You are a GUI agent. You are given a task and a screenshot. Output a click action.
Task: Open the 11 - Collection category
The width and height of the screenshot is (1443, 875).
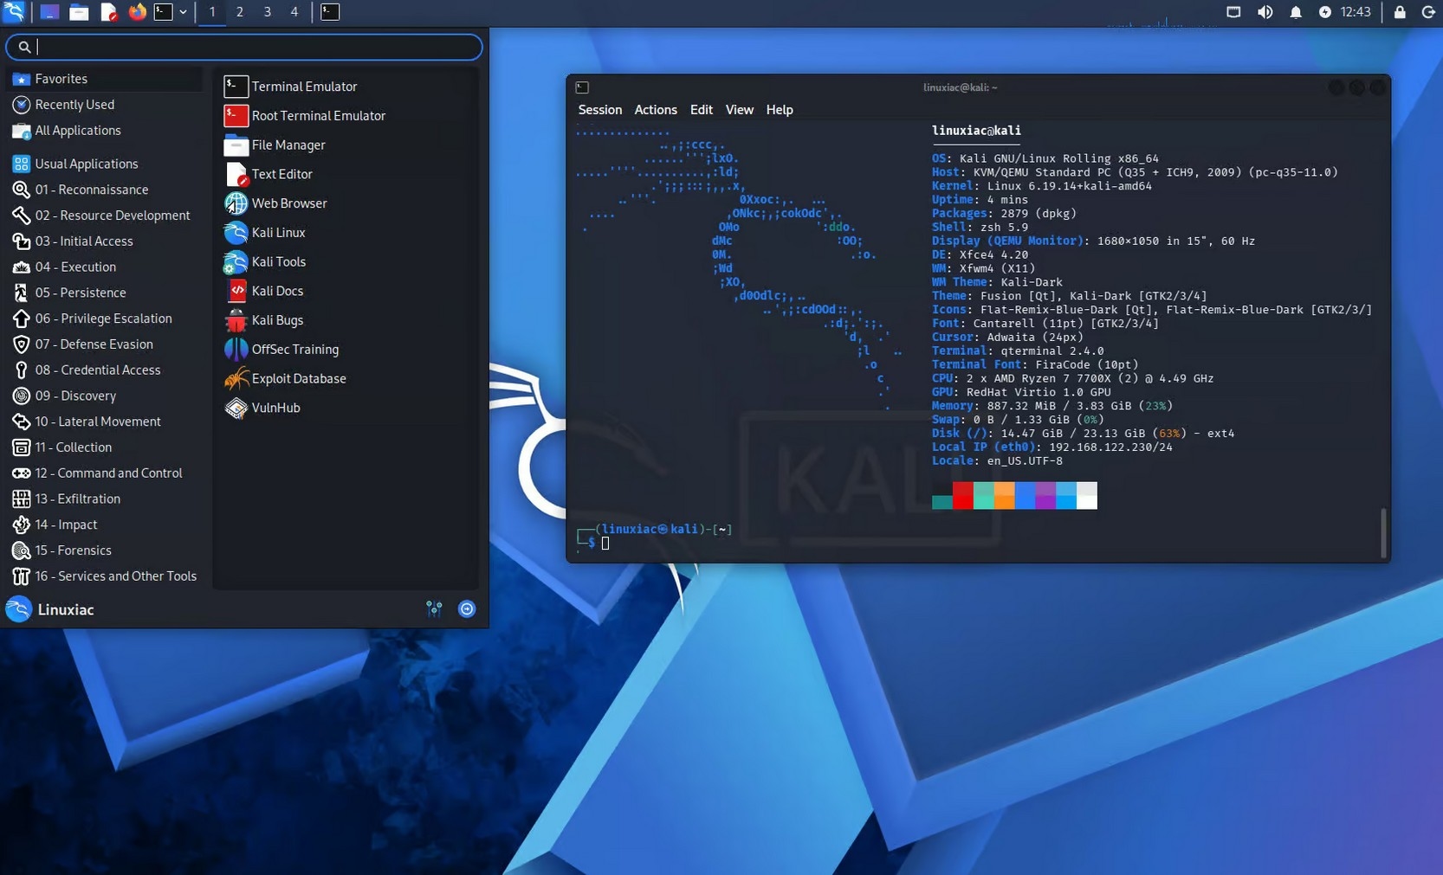click(x=105, y=447)
